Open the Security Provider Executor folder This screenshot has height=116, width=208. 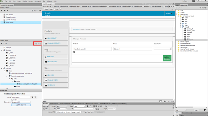(187, 49)
